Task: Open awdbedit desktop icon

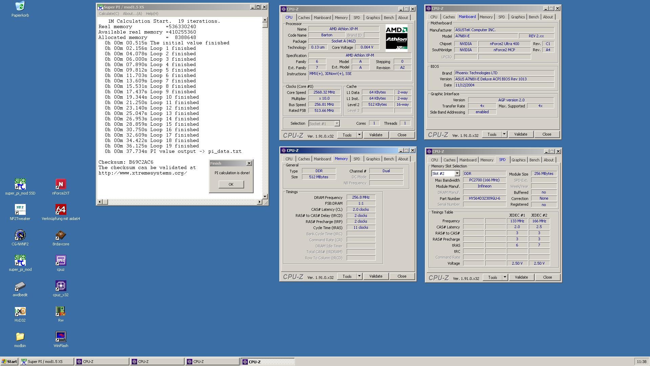Action: pyautogui.click(x=20, y=288)
